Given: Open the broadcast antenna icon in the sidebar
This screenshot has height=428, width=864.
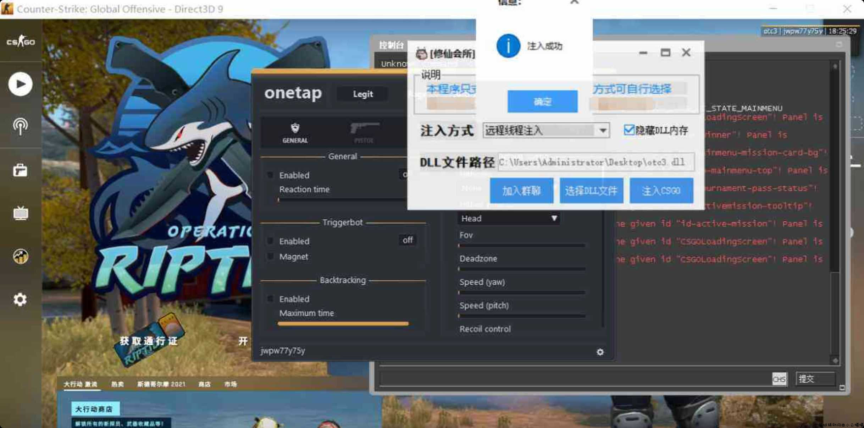Looking at the screenshot, I should click(x=21, y=127).
